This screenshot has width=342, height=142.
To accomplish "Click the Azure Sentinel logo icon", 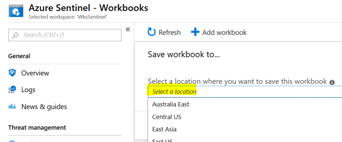I will (16, 12).
